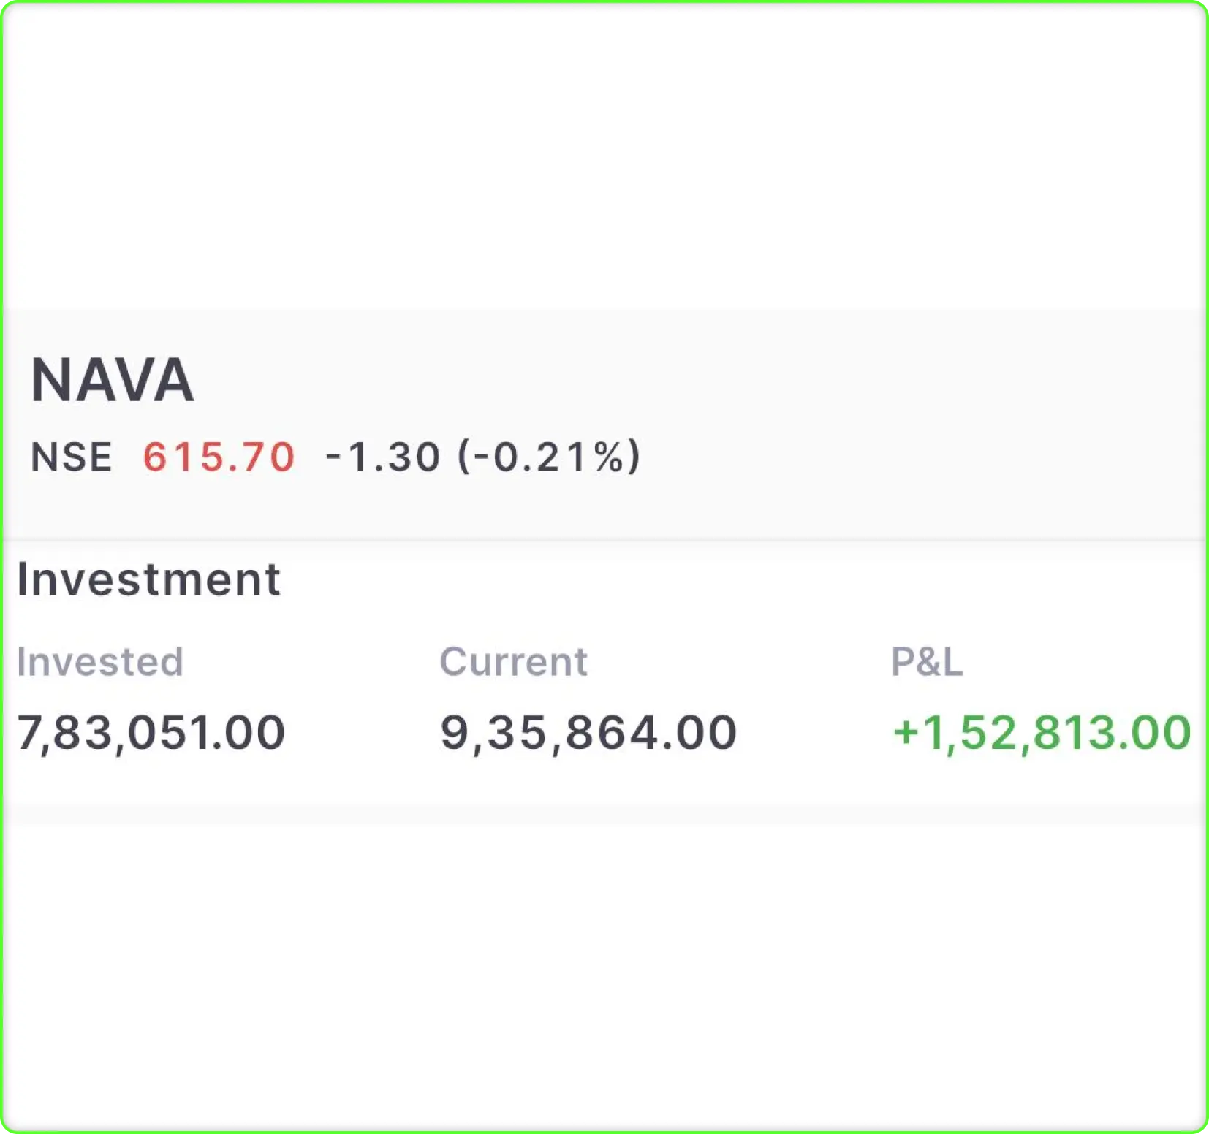Viewport: 1209px width, 1134px height.
Task: Select the 7,83,051.00 invested amount
Action: pos(151,733)
